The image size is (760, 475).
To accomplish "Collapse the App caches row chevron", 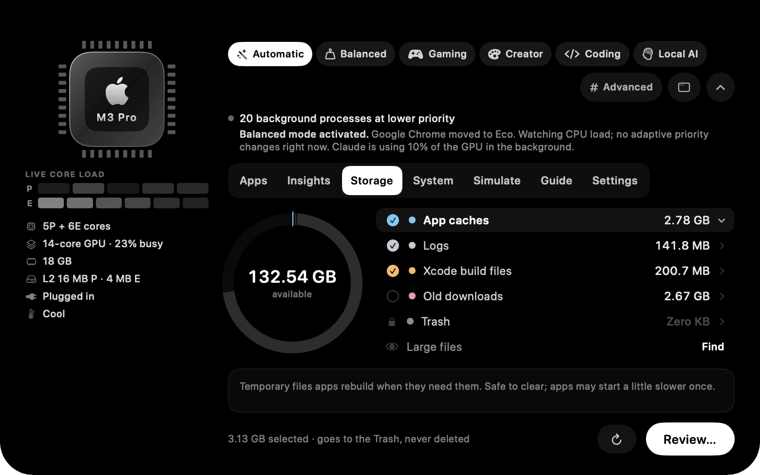I will coord(722,220).
